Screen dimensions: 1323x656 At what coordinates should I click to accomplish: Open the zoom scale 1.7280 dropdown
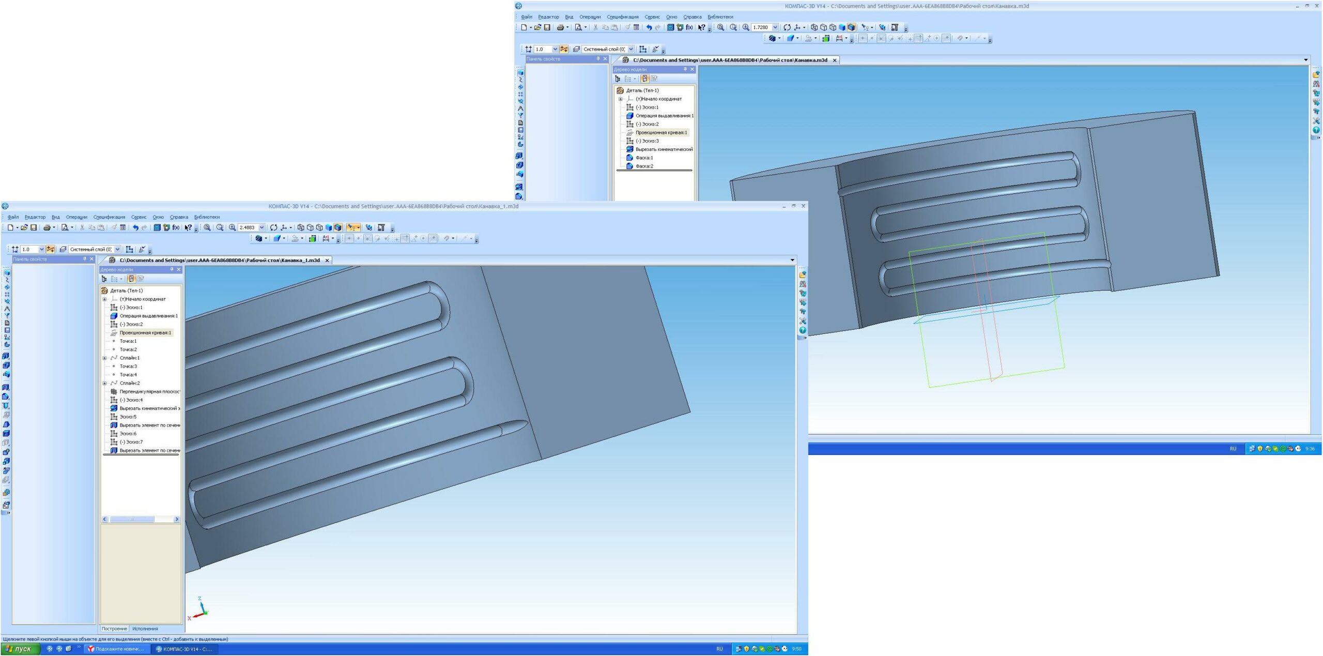point(775,27)
